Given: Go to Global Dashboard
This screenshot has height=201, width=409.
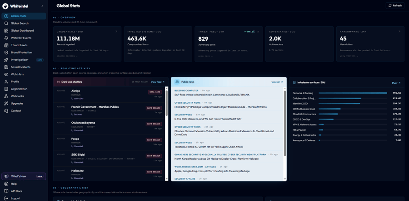Looking at the screenshot, I should click(24, 31).
